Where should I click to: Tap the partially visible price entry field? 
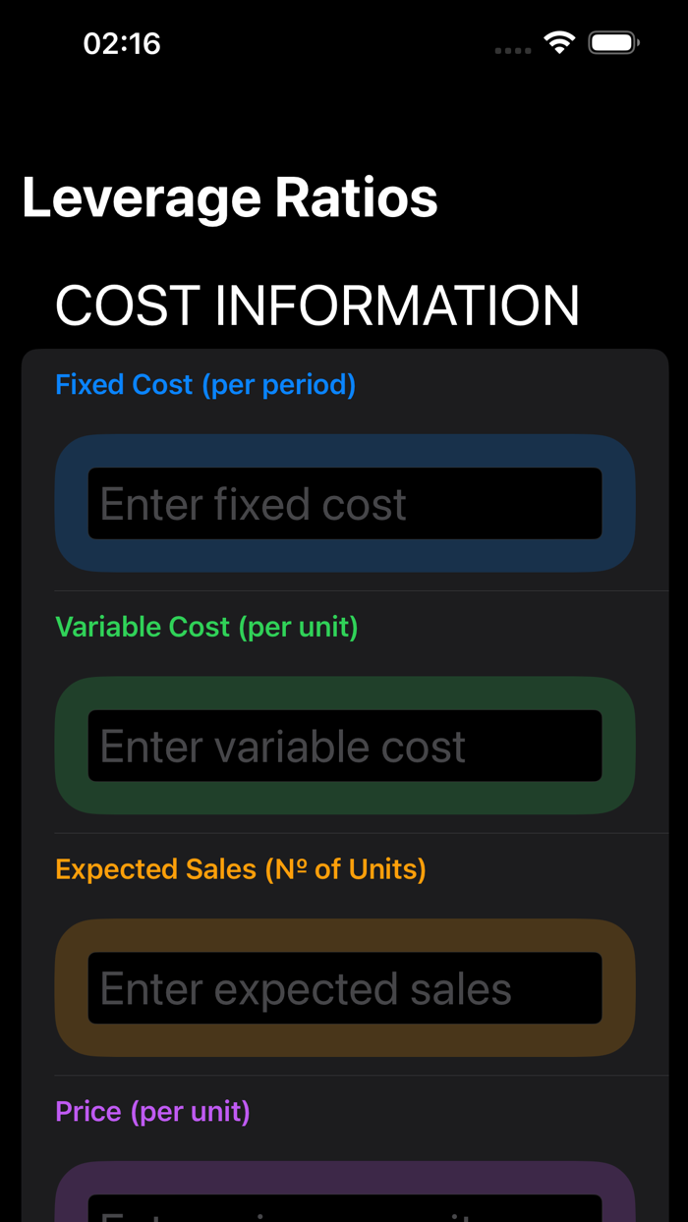(x=345, y=1208)
